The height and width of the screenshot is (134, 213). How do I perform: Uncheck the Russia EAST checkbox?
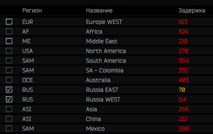9,90
